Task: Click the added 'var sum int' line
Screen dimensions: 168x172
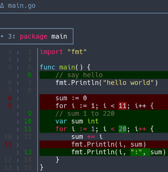Action: pos(75,121)
